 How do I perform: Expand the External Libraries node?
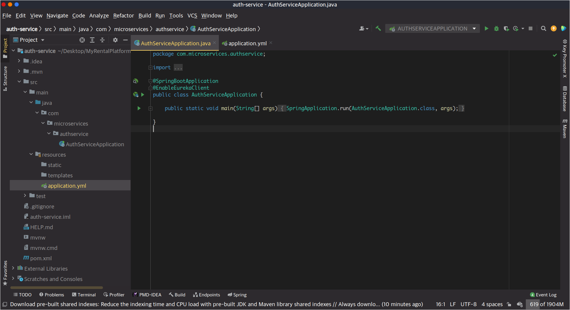(x=12, y=268)
